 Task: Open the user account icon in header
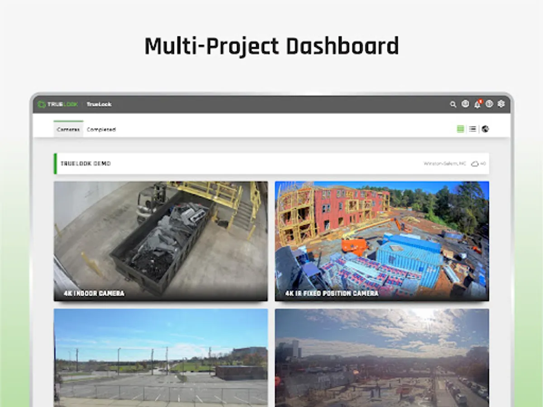tap(465, 104)
